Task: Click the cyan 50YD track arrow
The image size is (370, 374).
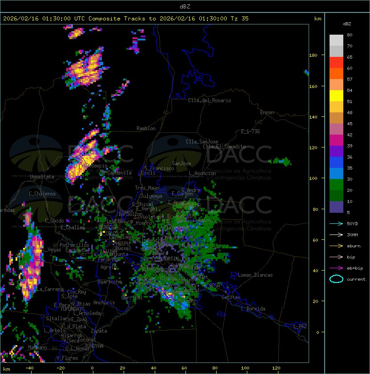Action: [336, 223]
